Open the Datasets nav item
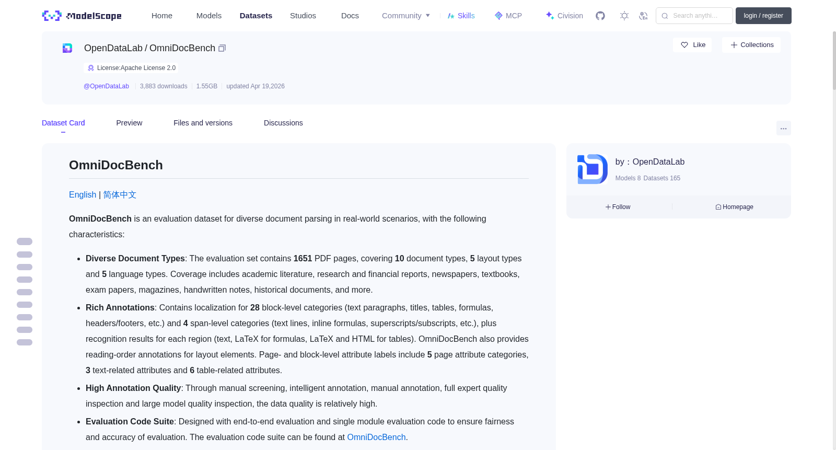This screenshot has height=450, width=836. click(256, 16)
